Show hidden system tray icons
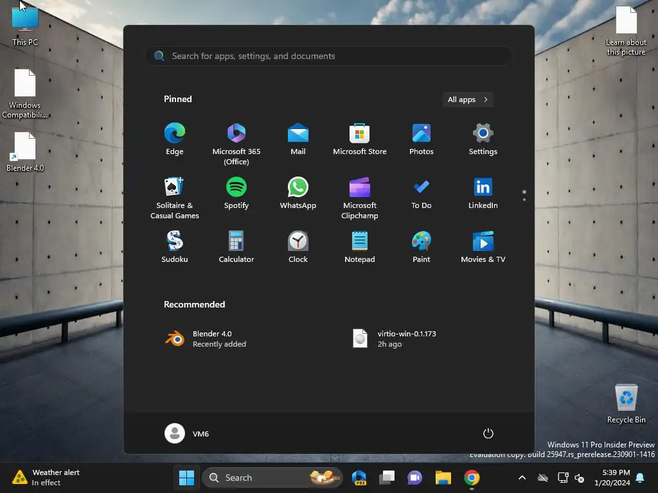 (x=522, y=478)
